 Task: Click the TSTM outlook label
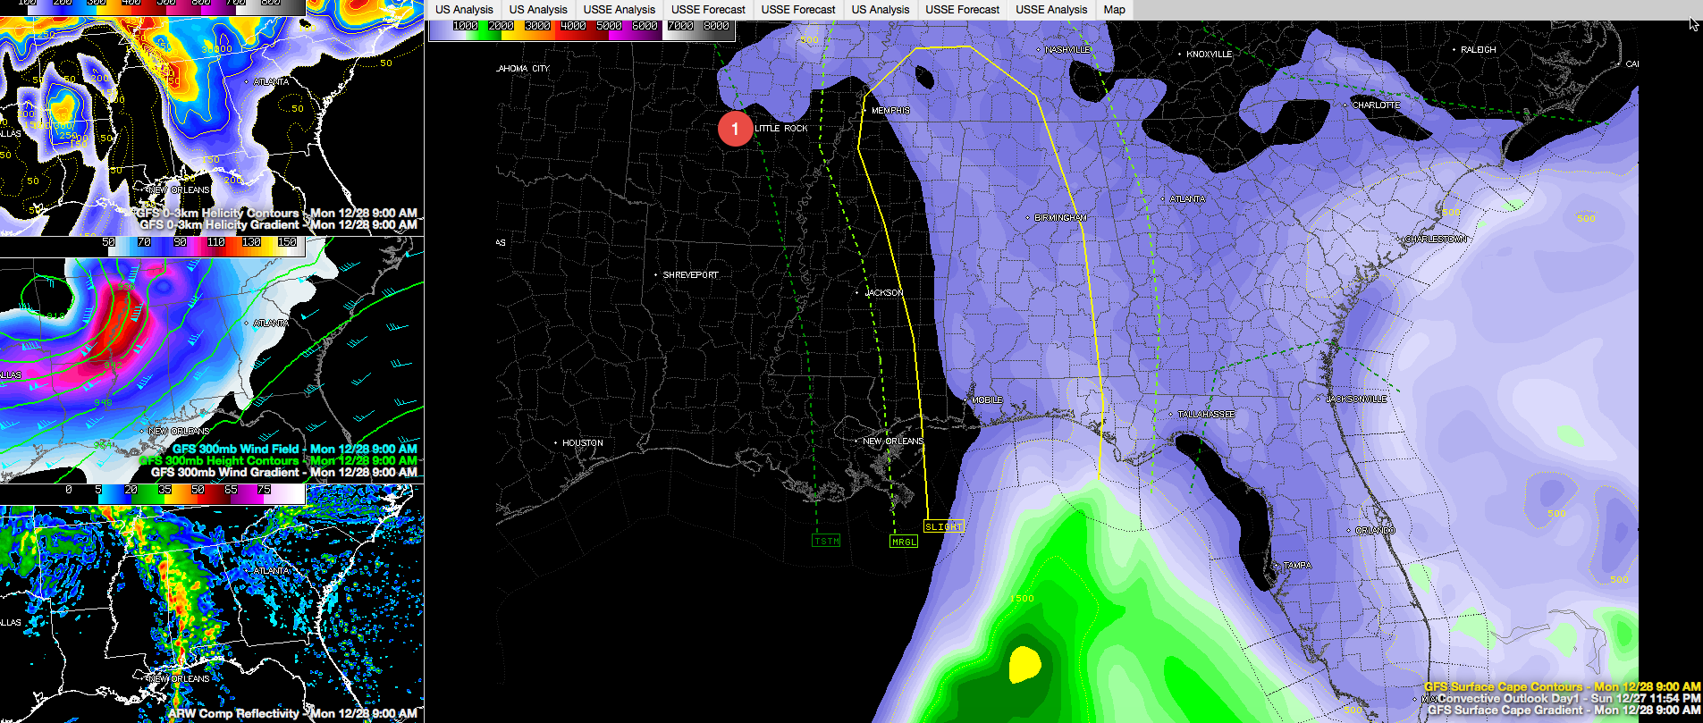click(x=827, y=541)
